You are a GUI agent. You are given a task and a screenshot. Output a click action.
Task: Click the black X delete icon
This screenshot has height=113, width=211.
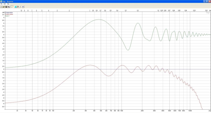click(18, 7)
